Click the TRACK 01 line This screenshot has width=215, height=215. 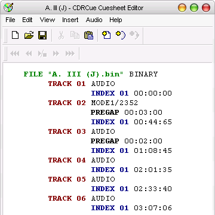81,84
